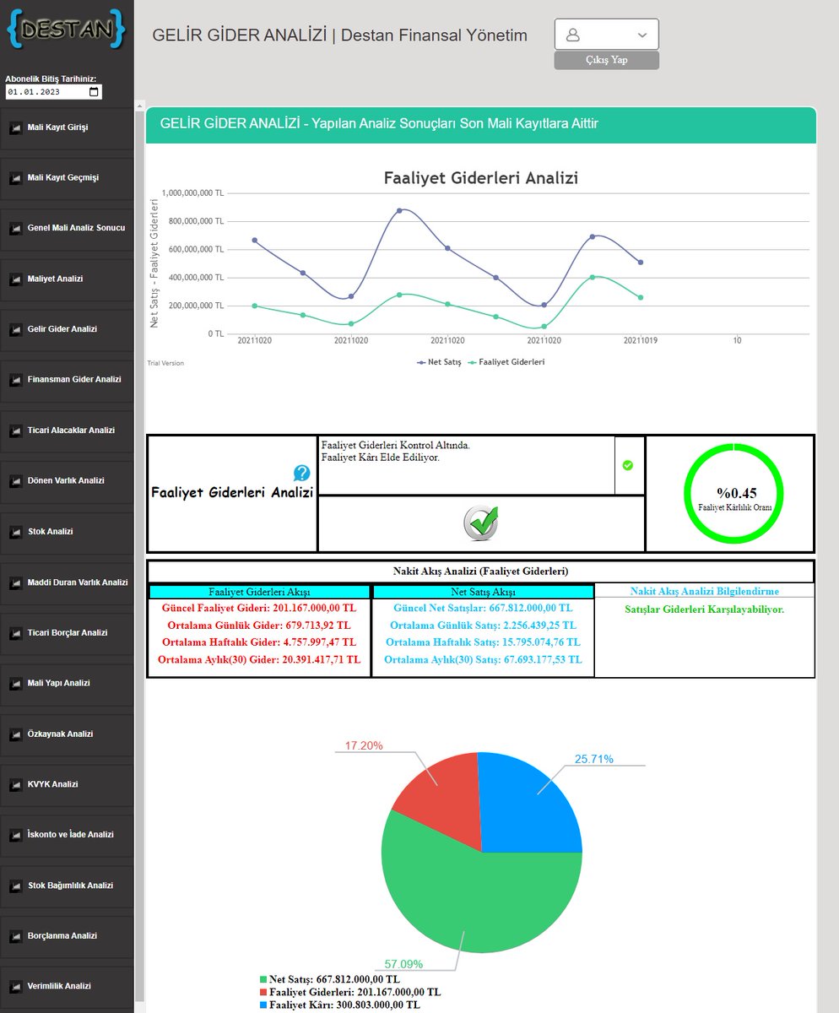The height and width of the screenshot is (1013, 839).
Task: Click the KVYK Analizi sidebar icon
Action: 14,784
